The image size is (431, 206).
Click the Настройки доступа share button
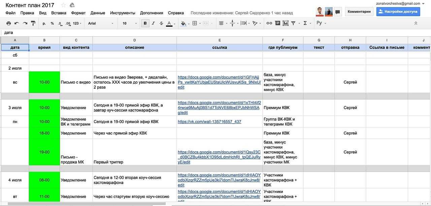point(398,11)
